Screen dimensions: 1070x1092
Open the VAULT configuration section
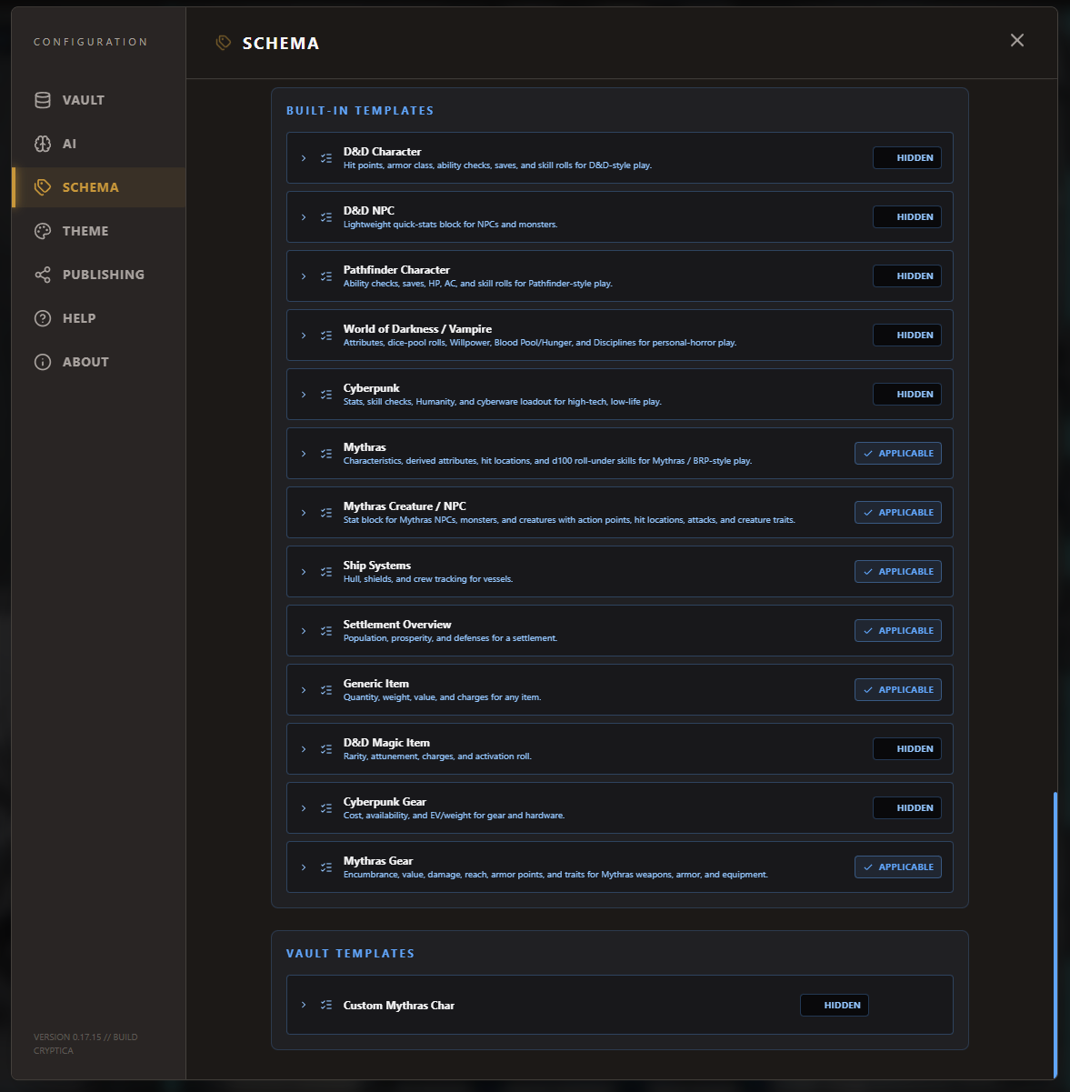click(x=98, y=100)
